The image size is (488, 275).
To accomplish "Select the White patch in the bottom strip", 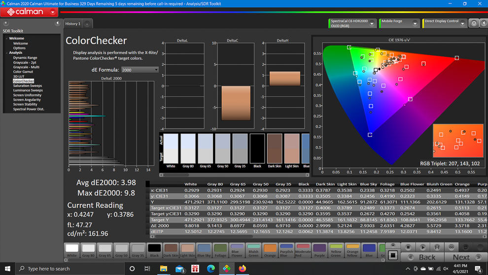I will coord(72,250).
